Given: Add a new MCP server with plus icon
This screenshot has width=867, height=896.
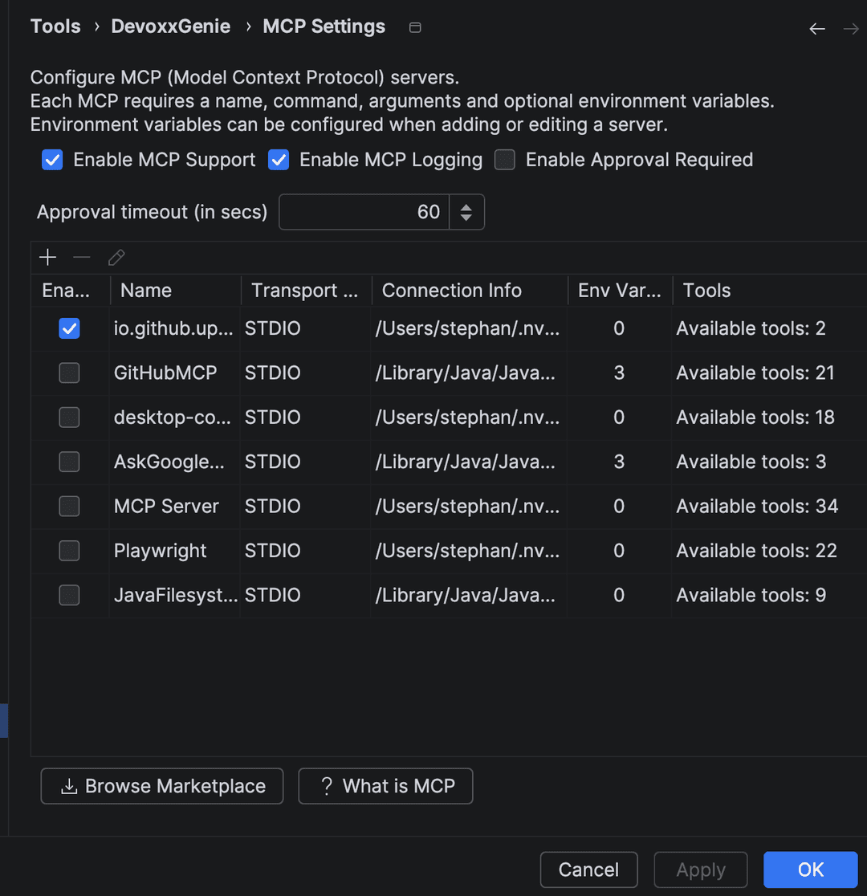Looking at the screenshot, I should tap(48, 257).
